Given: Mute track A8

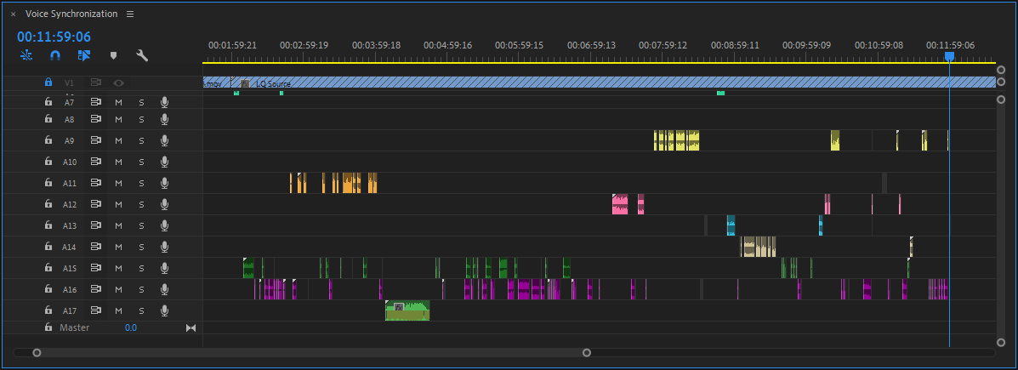Looking at the screenshot, I should 118,119.
